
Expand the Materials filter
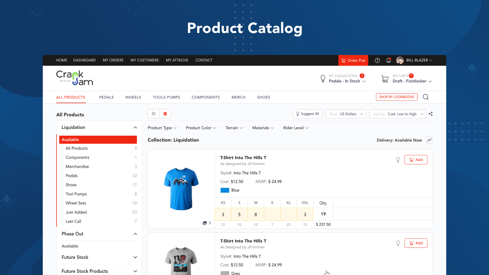coord(263,128)
